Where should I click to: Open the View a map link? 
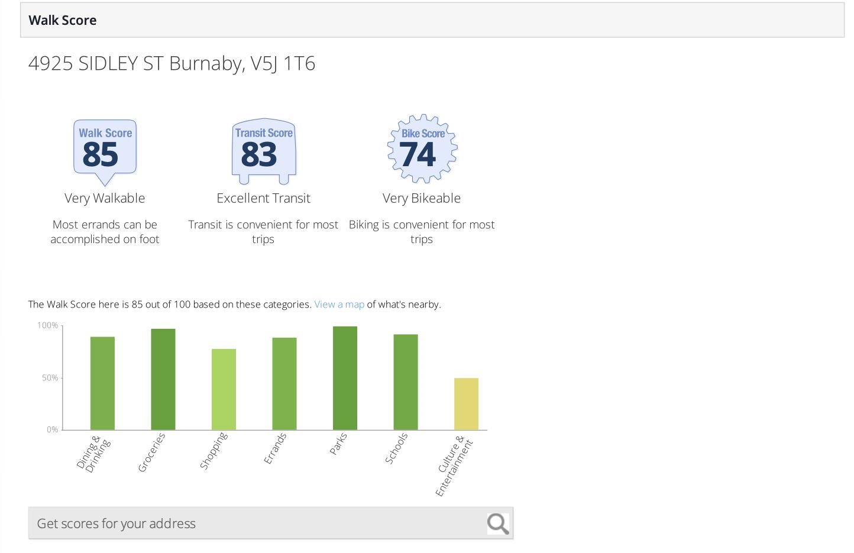tap(339, 304)
